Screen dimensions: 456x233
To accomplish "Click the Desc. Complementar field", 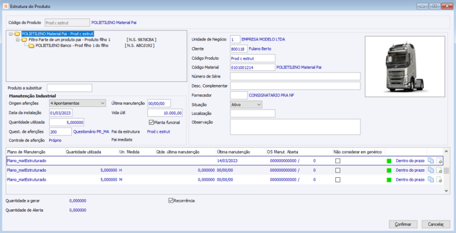I will [295, 86].
